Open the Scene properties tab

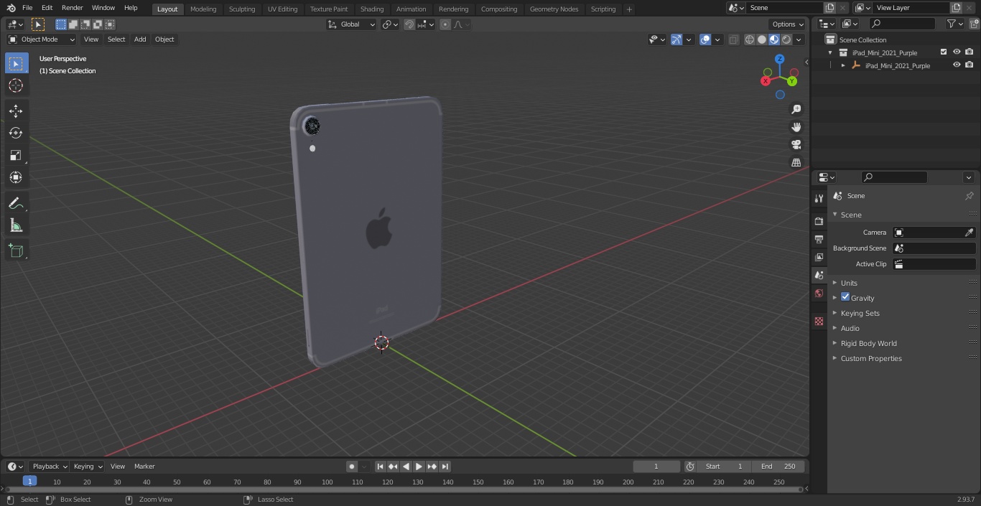(x=819, y=275)
